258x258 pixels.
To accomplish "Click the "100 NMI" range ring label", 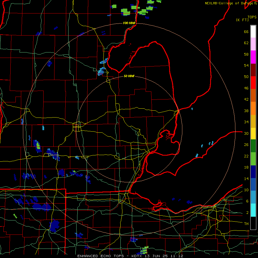I will (x=129, y=23).
